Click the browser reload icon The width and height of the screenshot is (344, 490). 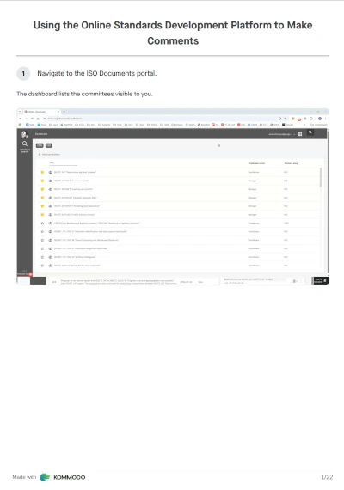(x=32, y=119)
